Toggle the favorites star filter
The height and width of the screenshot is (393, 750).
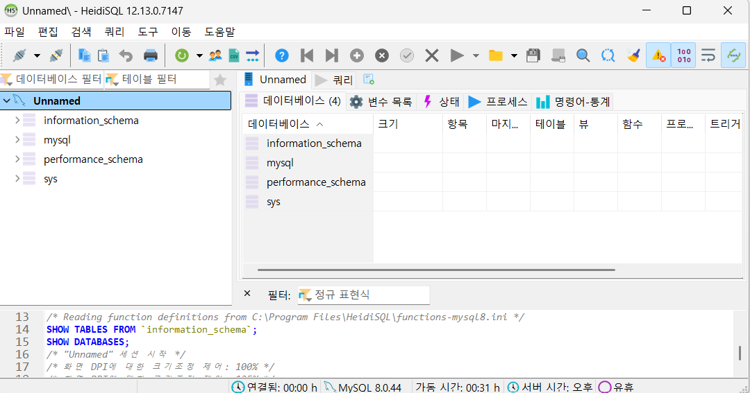[220, 80]
